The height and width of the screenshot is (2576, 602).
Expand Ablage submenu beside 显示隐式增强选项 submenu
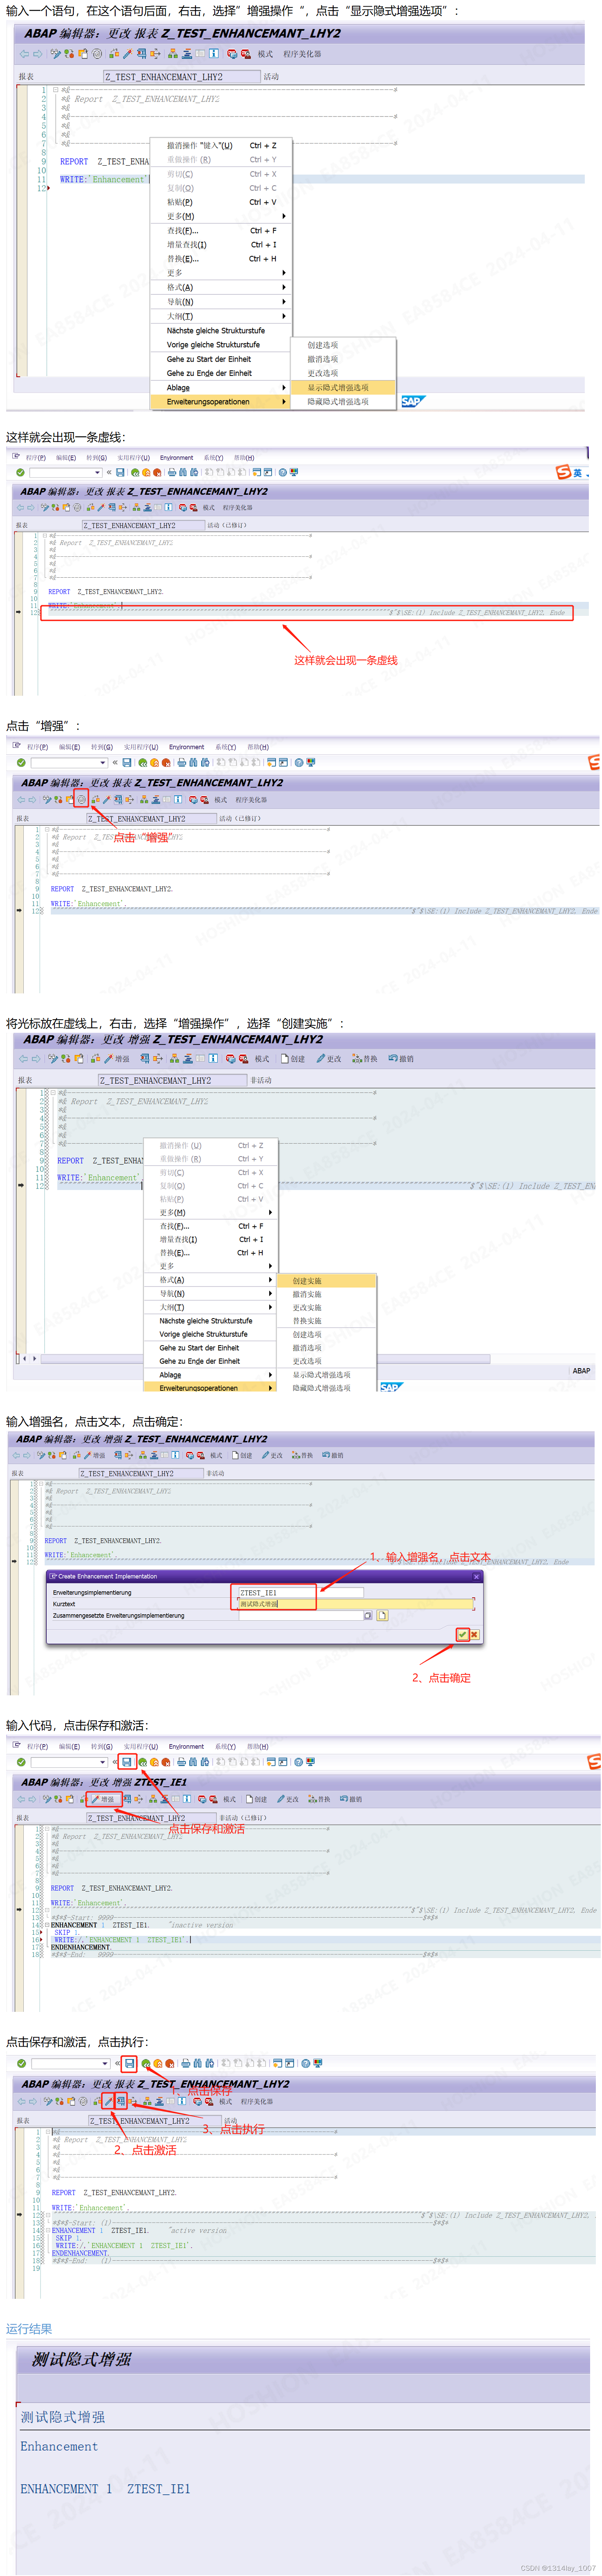coord(220,387)
